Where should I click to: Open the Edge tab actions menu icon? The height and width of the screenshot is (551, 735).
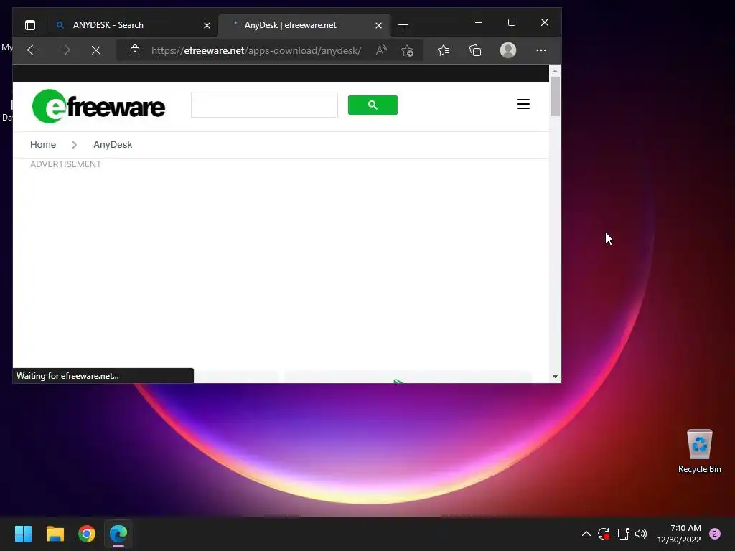pos(30,25)
